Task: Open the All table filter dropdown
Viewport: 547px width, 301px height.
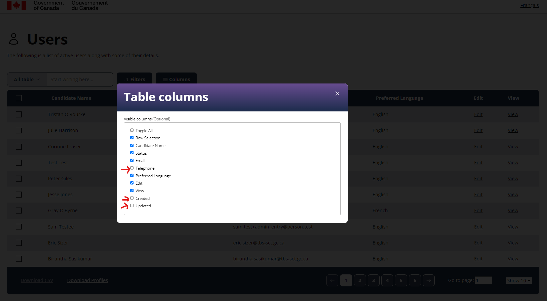Action: [27, 79]
